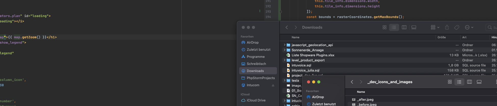Select the intuvoice_julia.sql file

click(x=305, y=70)
